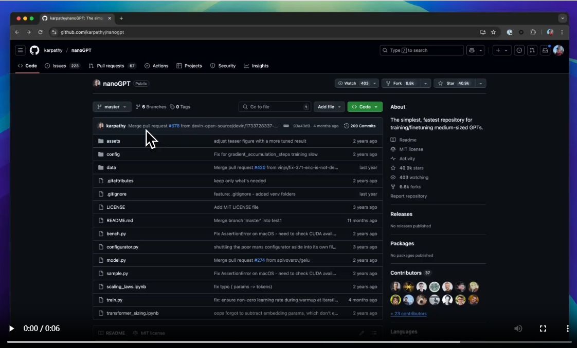This screenshot has height=348, width=577.
Task: Mute the video volume
Action: click(x=518, y=328)
